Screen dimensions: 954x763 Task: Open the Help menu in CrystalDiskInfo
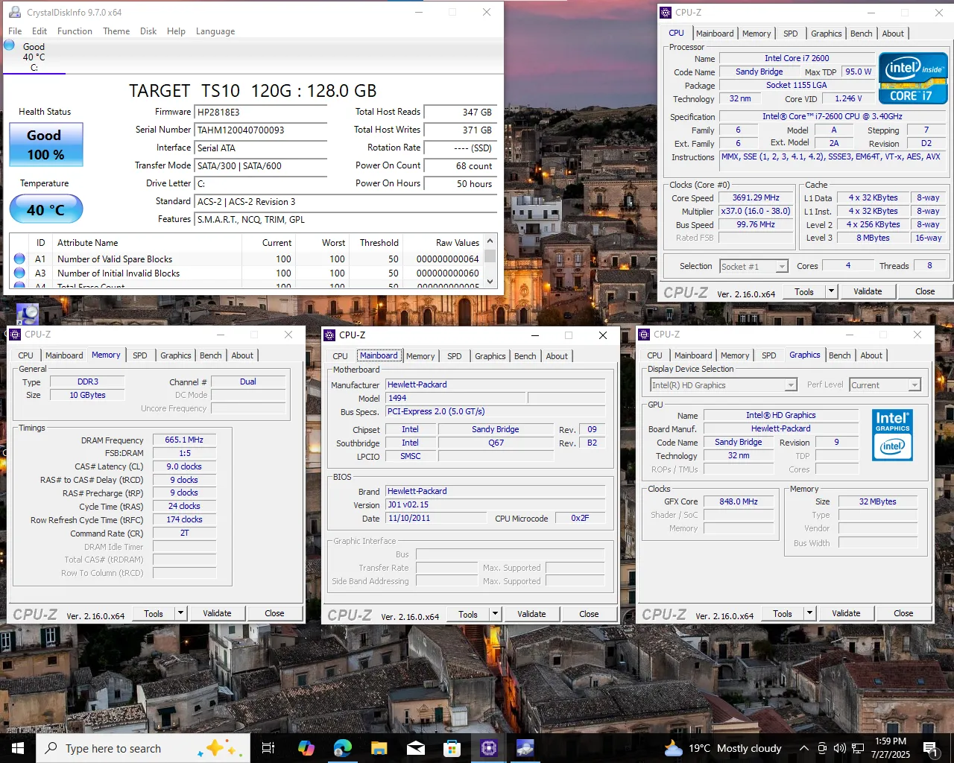coord(176,31)
